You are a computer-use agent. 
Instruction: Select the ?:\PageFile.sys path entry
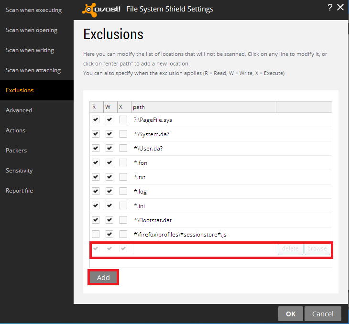pyautogui.click(x=153, y=120)
